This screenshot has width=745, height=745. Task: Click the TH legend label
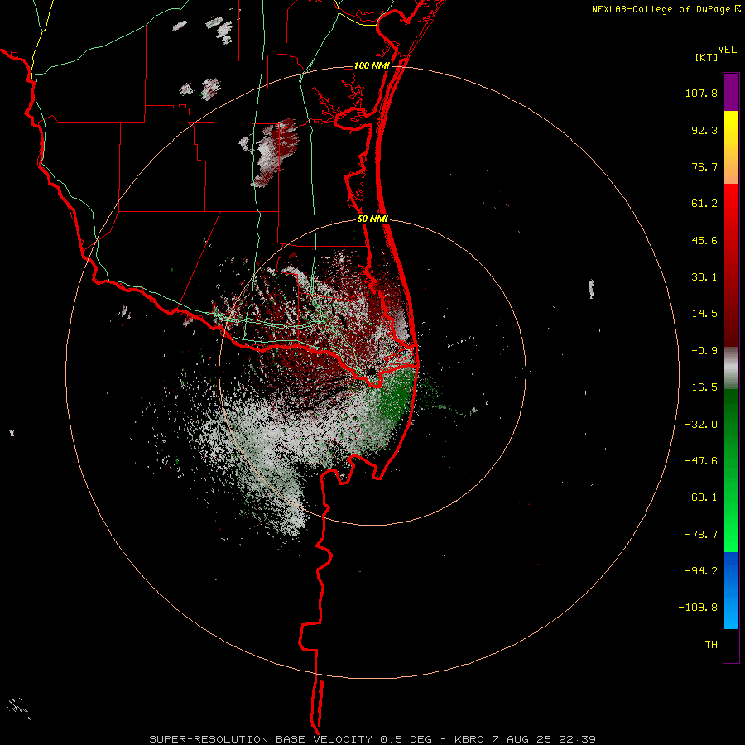(711, 645)
